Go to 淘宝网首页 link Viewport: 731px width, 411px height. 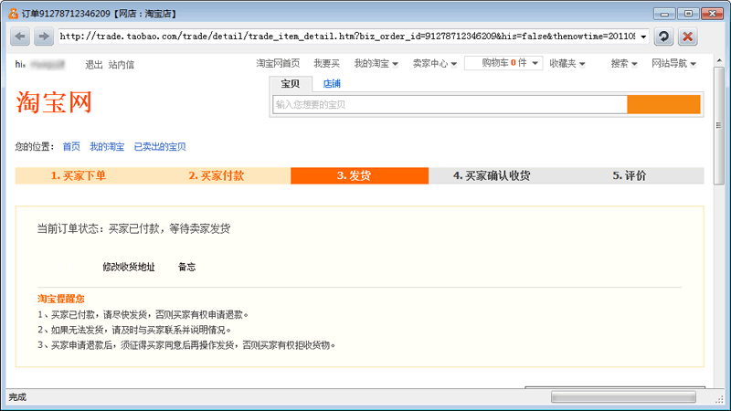point(278,63)
